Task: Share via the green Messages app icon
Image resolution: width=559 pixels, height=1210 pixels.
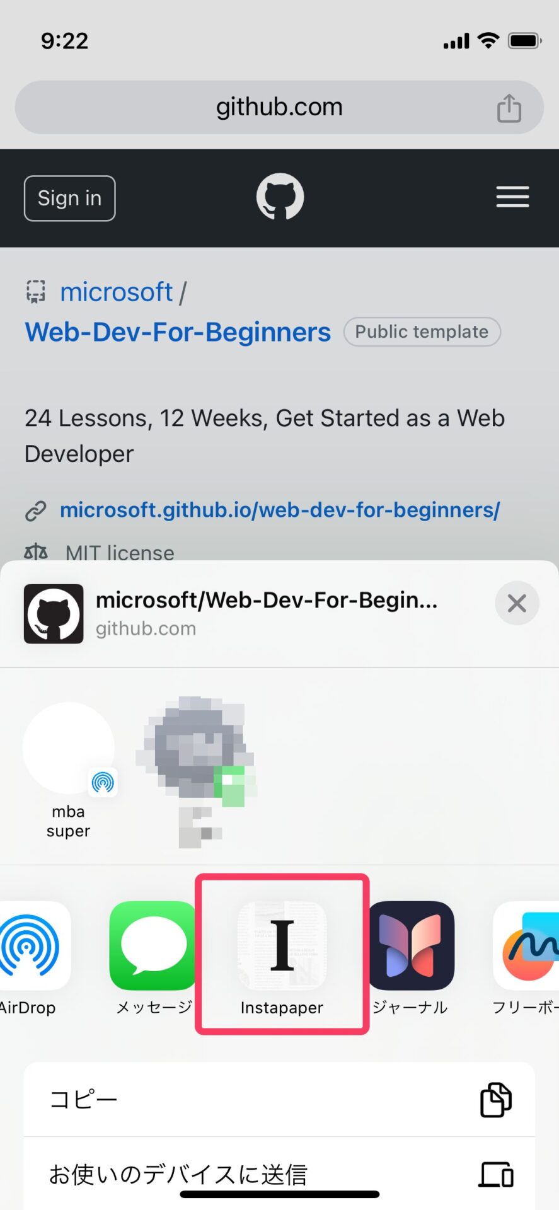Action: click(153, 945)
